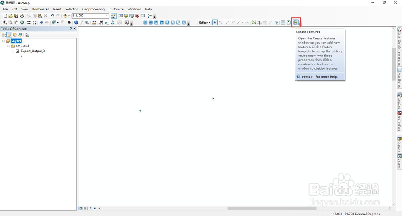
Task: Open the Sketch Properties button
Action: (289, 23)
